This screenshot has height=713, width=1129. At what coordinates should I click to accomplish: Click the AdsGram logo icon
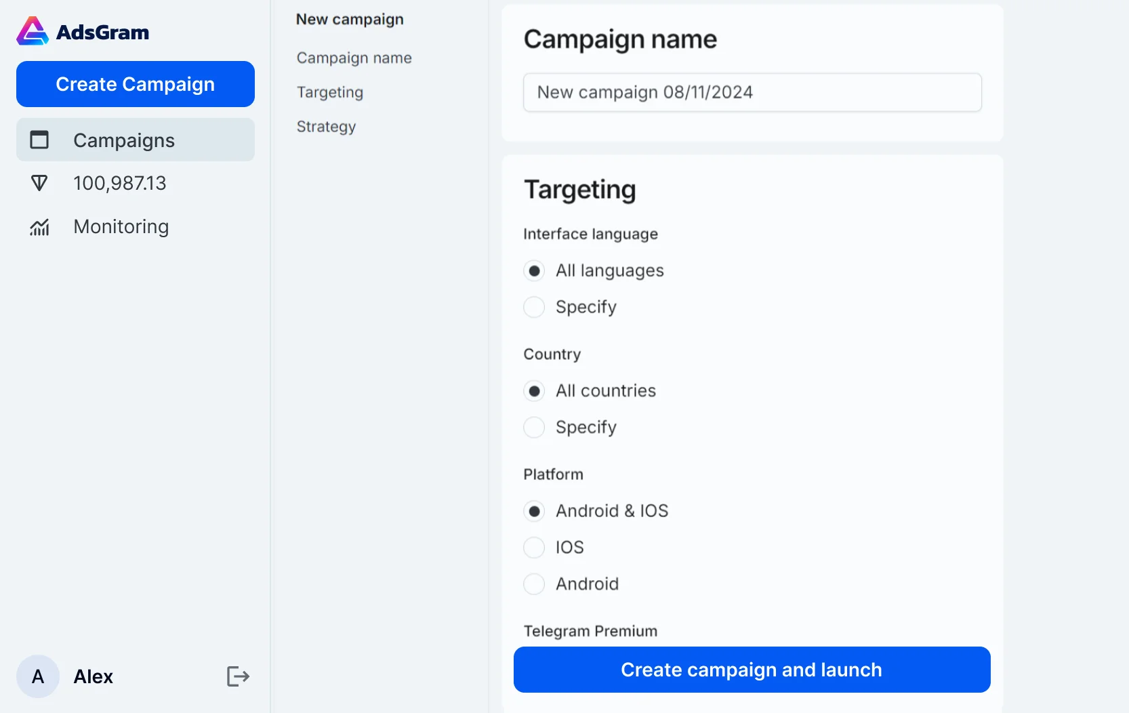[x=33, y=31]
